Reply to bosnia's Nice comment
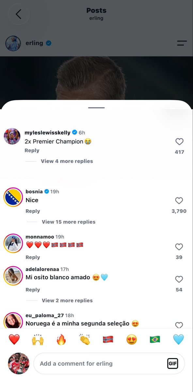The height and width of the screenshot is (392, 193). point(33,211)
